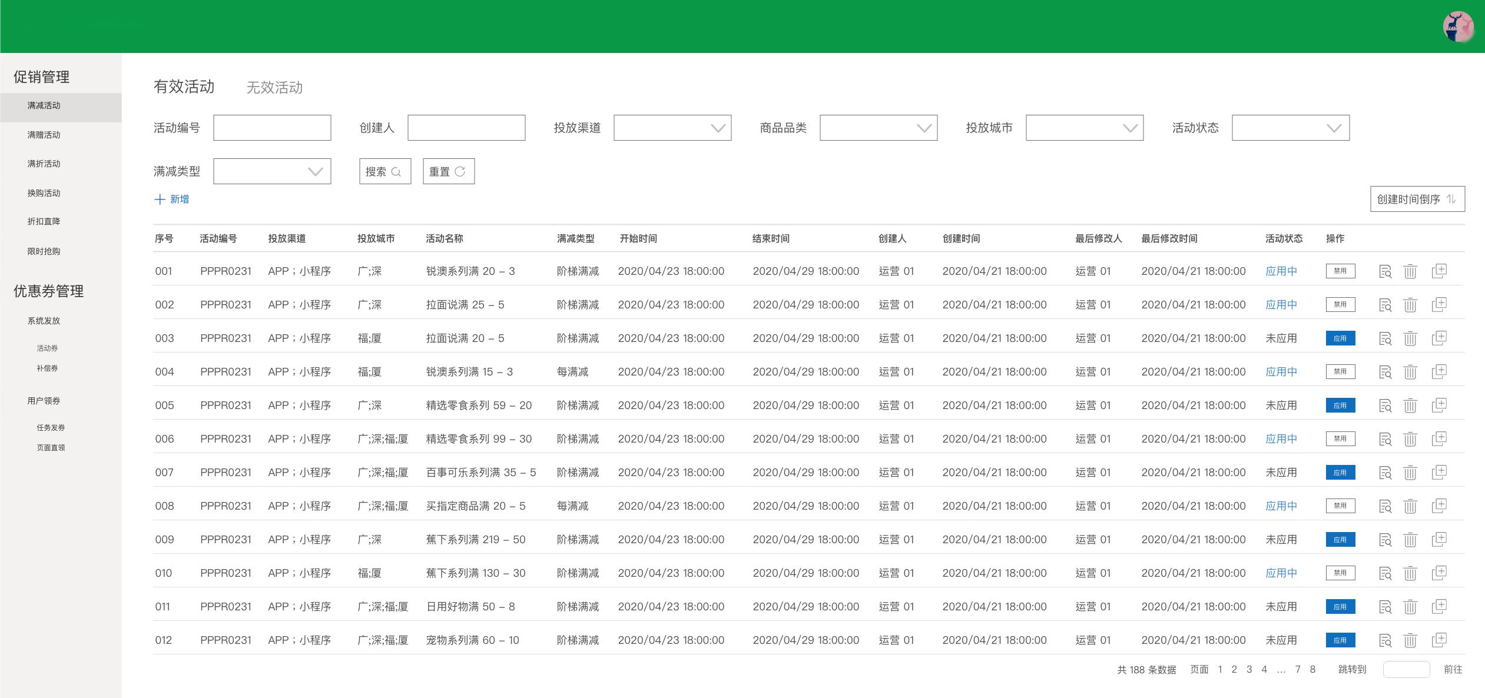
Task: Copy activity icon in row 005
Action: (x=1439, y=405)
